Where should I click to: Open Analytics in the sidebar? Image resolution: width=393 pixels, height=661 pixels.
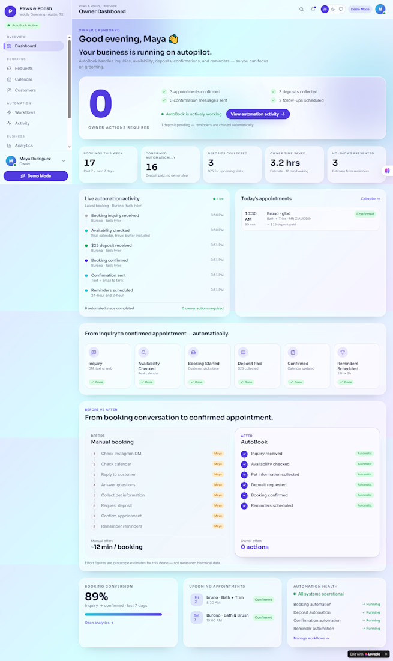tap(35, 145)
